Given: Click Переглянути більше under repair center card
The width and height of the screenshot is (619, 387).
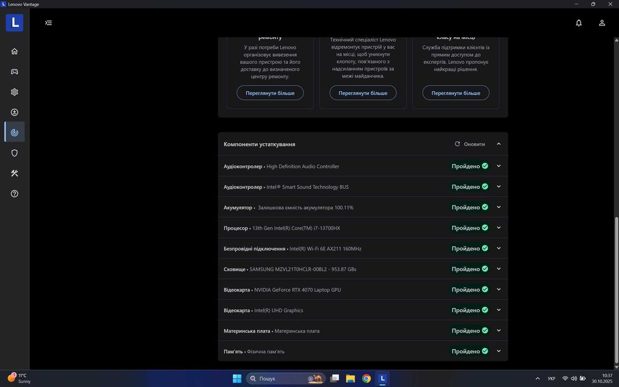Looking at the screenshot, I should (270, 93).
